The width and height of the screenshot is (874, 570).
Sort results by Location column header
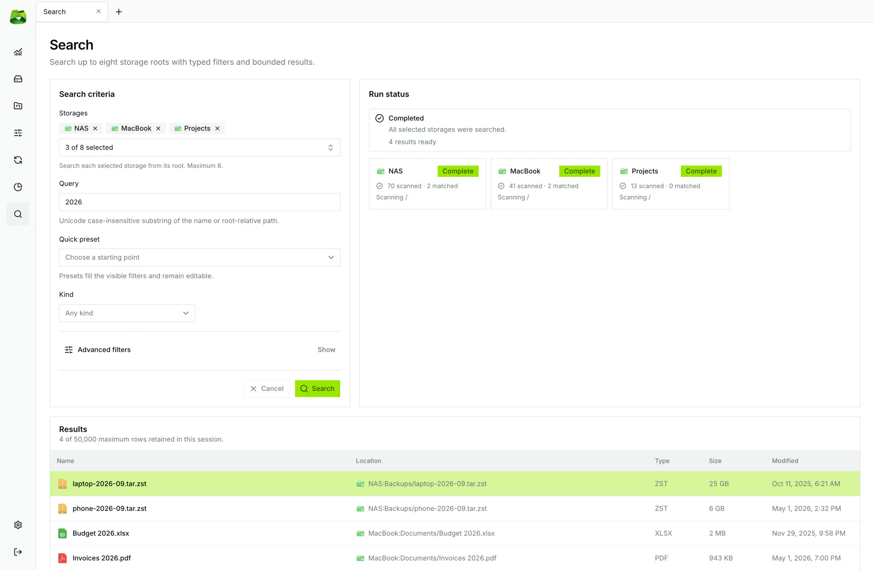(368, 461)
